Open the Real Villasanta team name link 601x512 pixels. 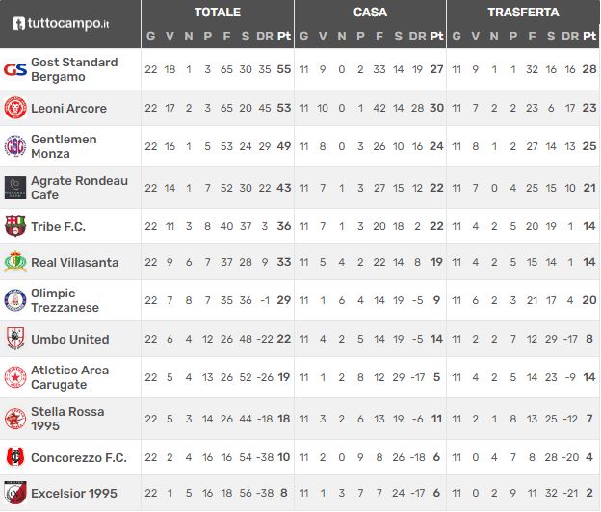click(x=75, y=263)
